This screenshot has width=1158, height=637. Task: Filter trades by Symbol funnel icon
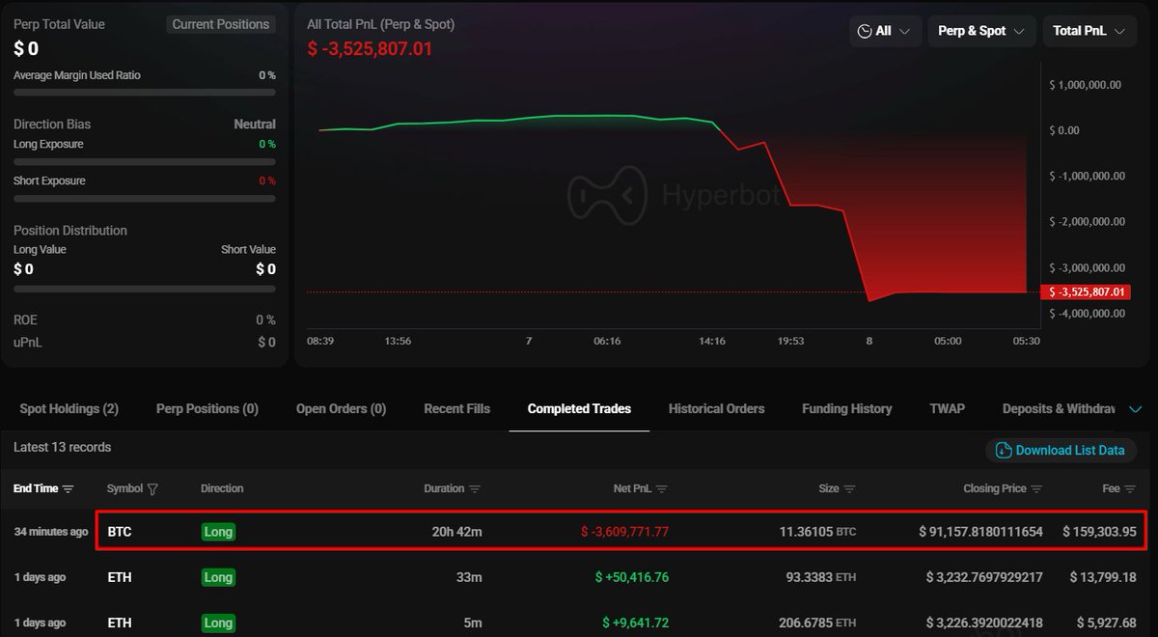pyautogui.click(x=152, y=489)
